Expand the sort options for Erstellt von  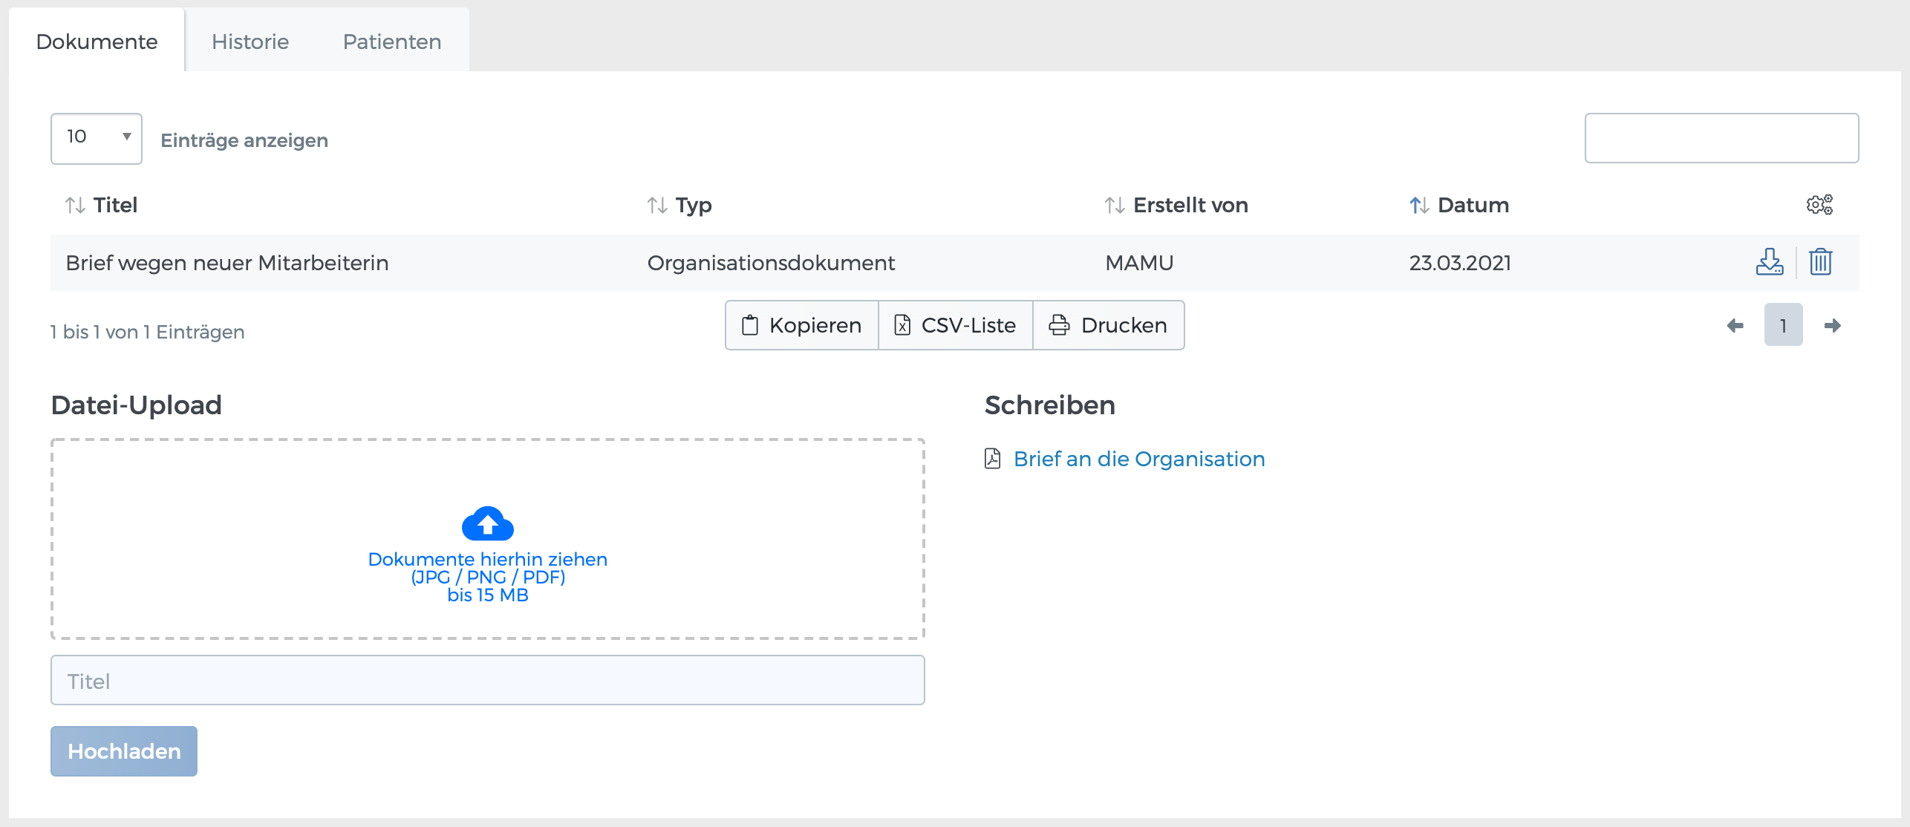click(1114, 205)
